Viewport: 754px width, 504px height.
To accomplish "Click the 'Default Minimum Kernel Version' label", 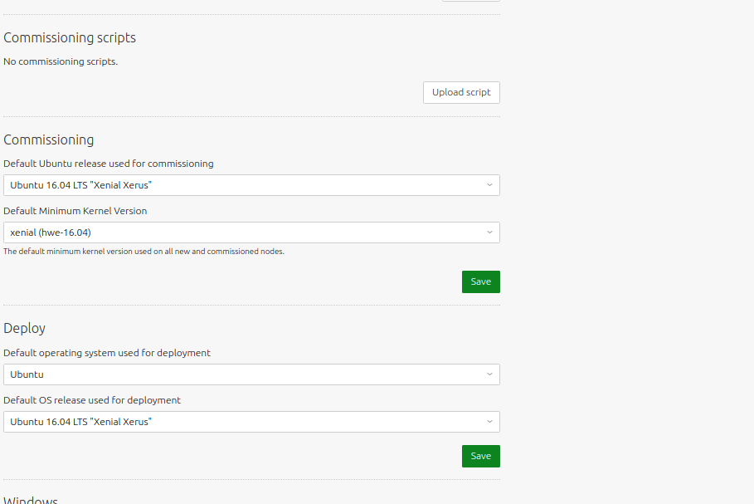I will (75, 211).
